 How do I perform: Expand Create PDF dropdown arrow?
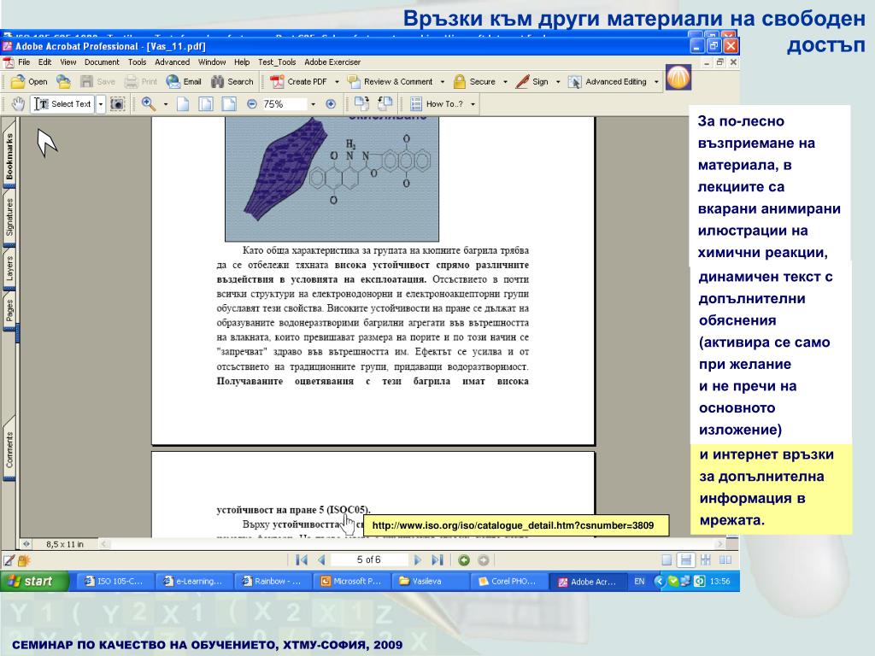coord(337,82)
